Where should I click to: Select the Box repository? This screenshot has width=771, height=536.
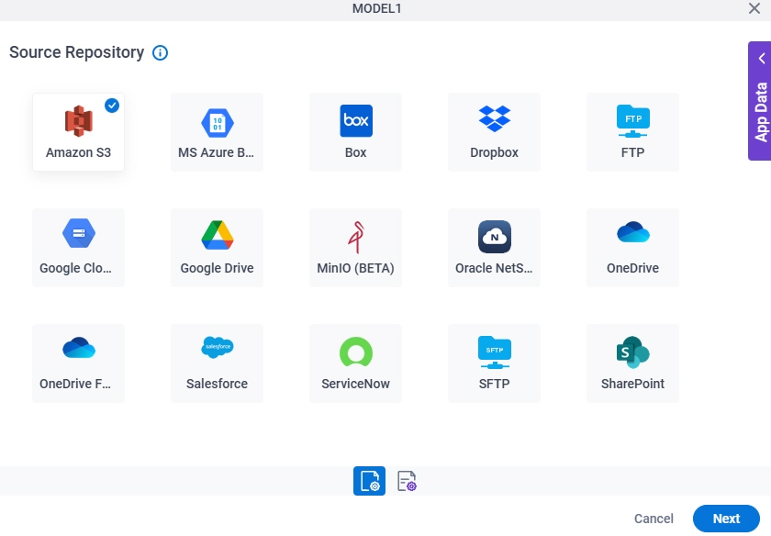(355, 132)
